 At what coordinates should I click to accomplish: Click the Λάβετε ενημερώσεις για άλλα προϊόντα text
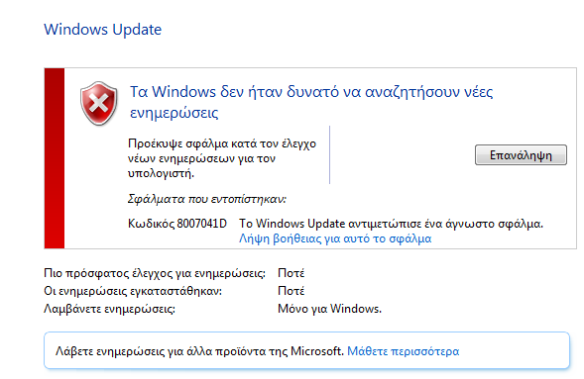pyautogui.click(x=199, y=351)
